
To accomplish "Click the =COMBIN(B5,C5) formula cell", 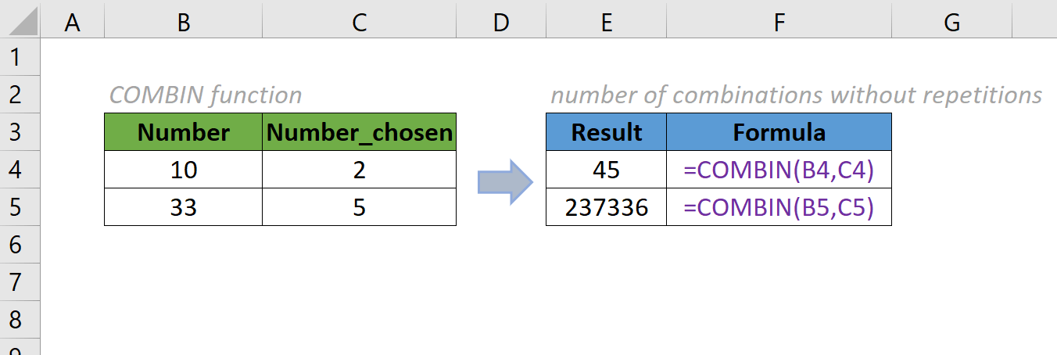I will point(779,207).
